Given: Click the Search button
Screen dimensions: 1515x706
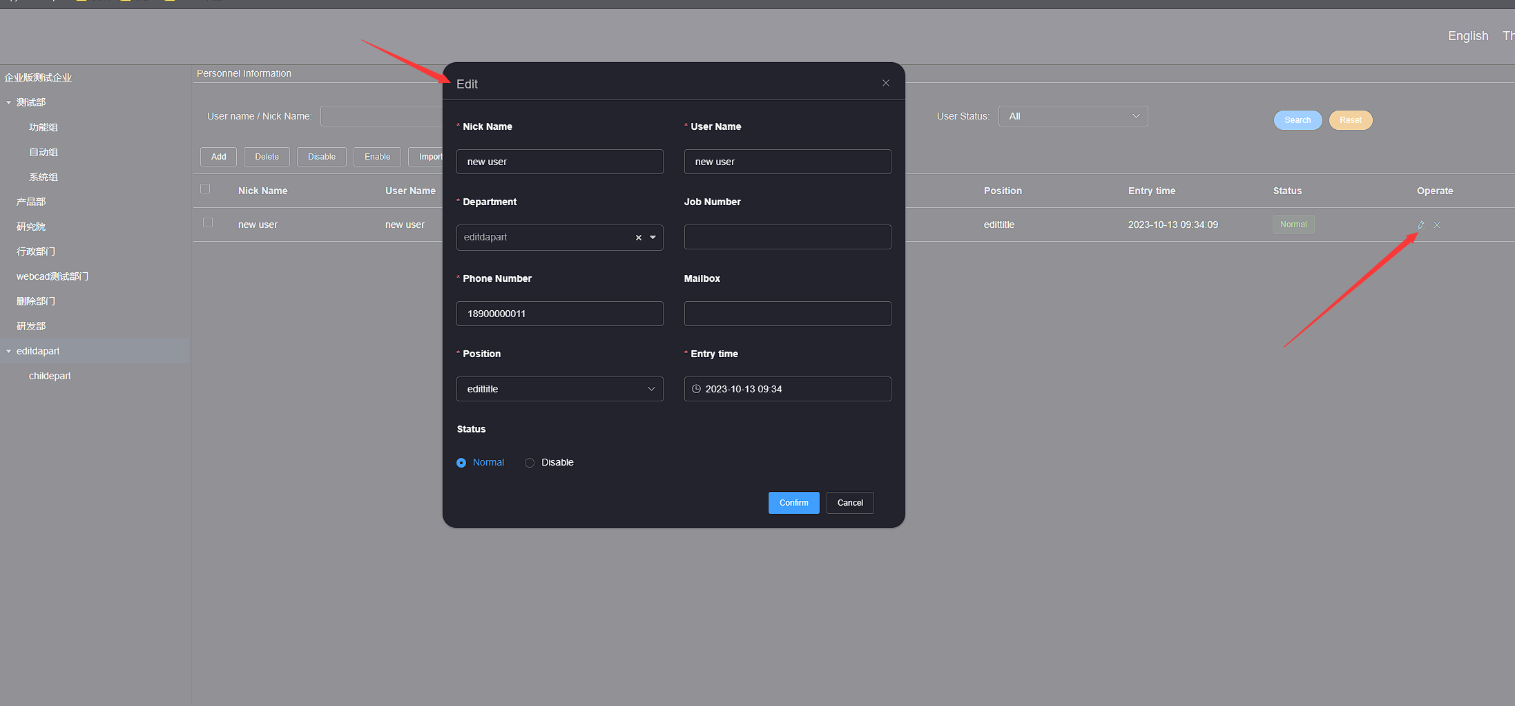Looking at the screenshot, I should (1297, 120).
